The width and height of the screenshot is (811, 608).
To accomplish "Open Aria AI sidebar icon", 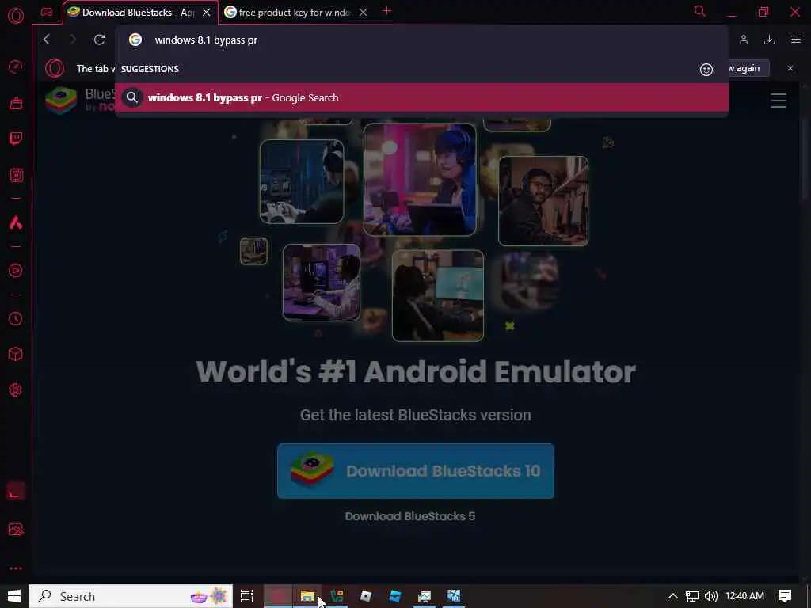I will (x=16, y=222).
